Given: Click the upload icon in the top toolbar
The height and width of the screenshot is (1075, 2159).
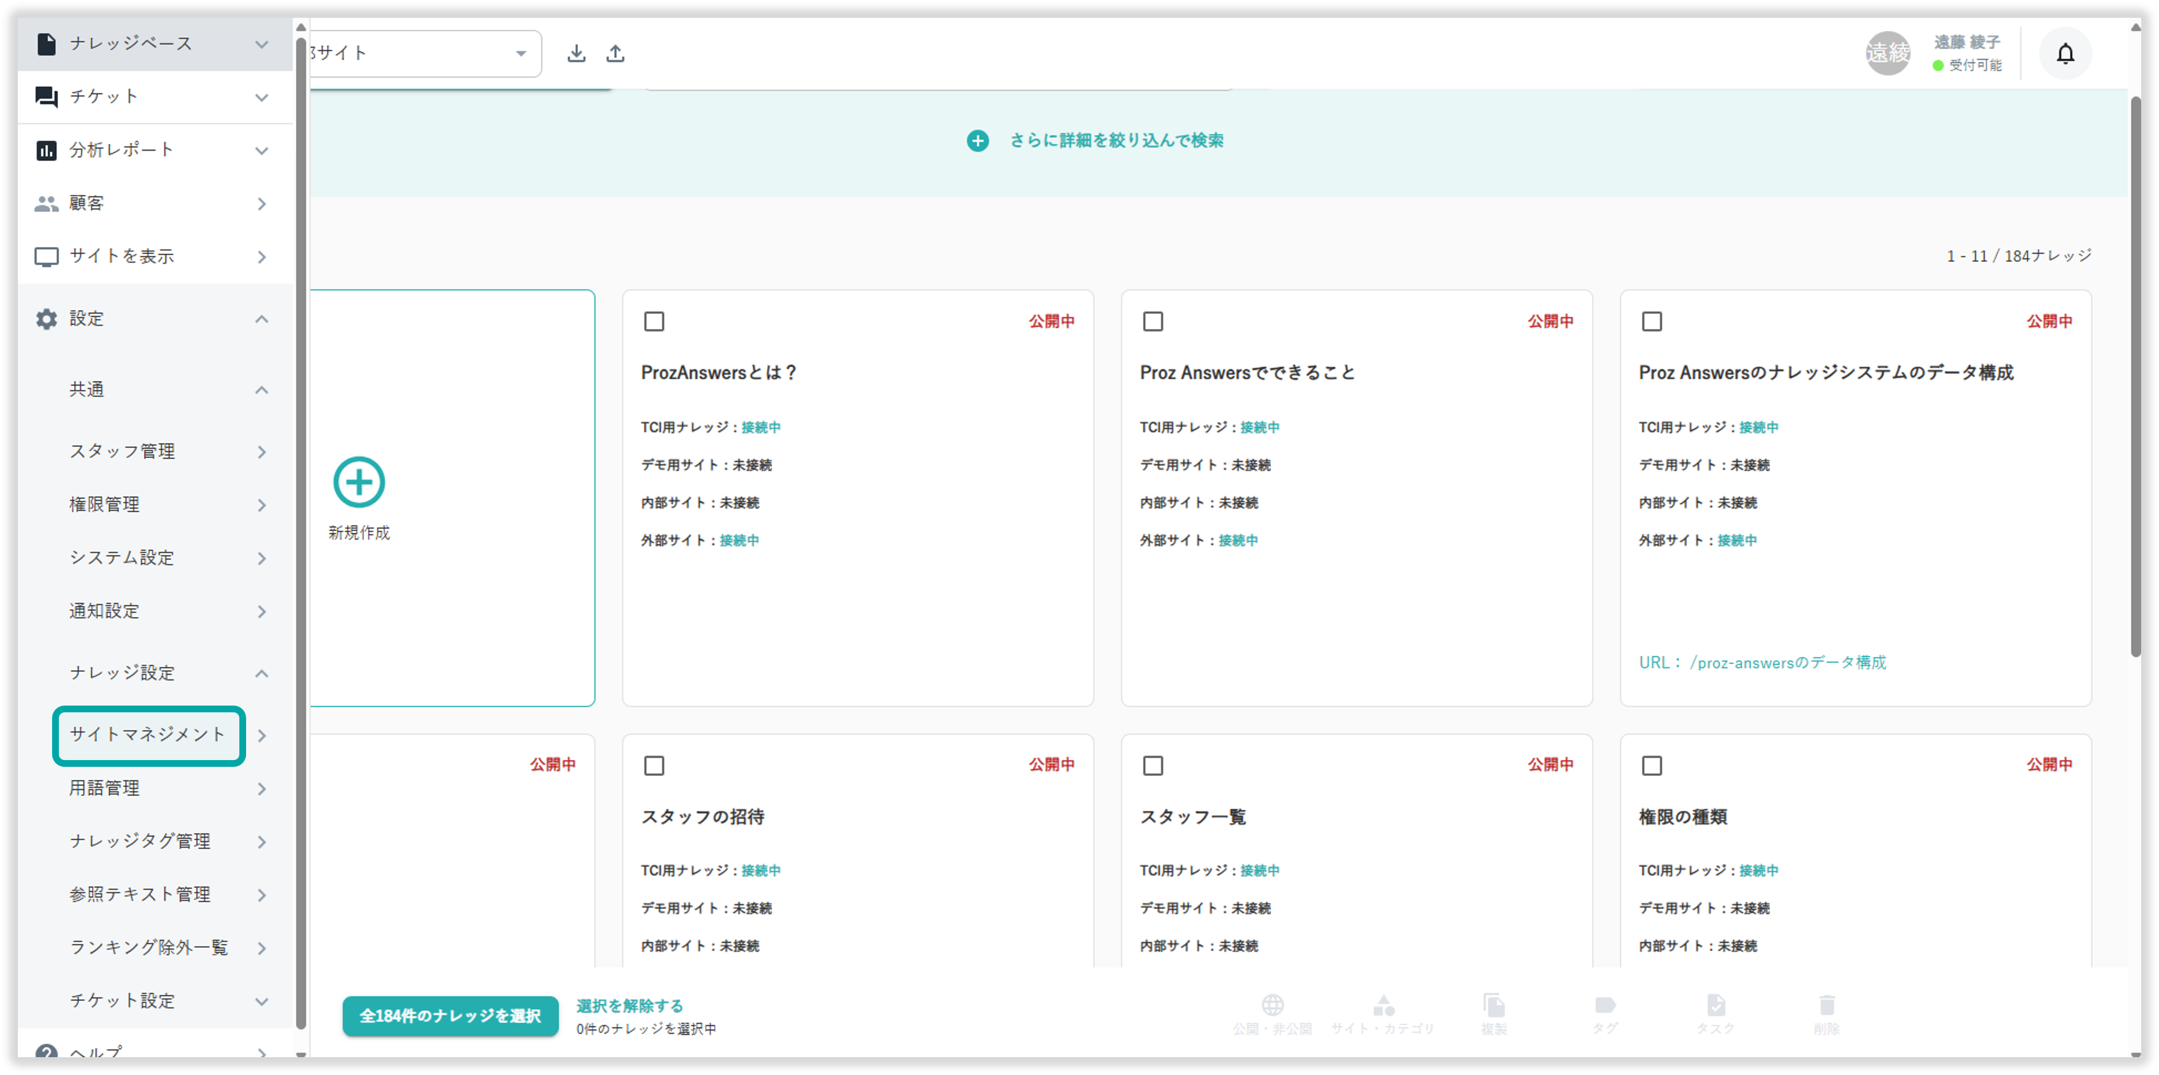Looking at the screenshot, I should point(615,54).
